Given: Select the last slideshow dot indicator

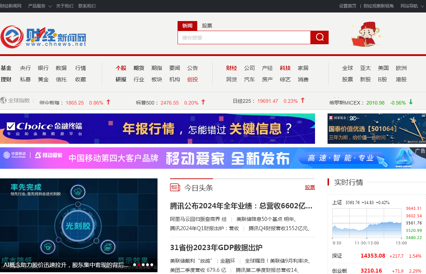Looking at the screenshot, I should 152,265.
